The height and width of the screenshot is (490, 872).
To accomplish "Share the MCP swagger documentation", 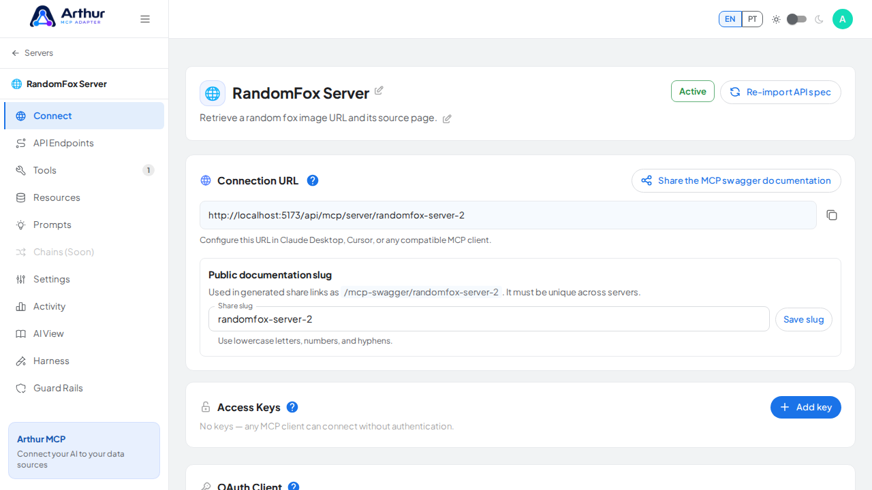I will coord(736,180).
